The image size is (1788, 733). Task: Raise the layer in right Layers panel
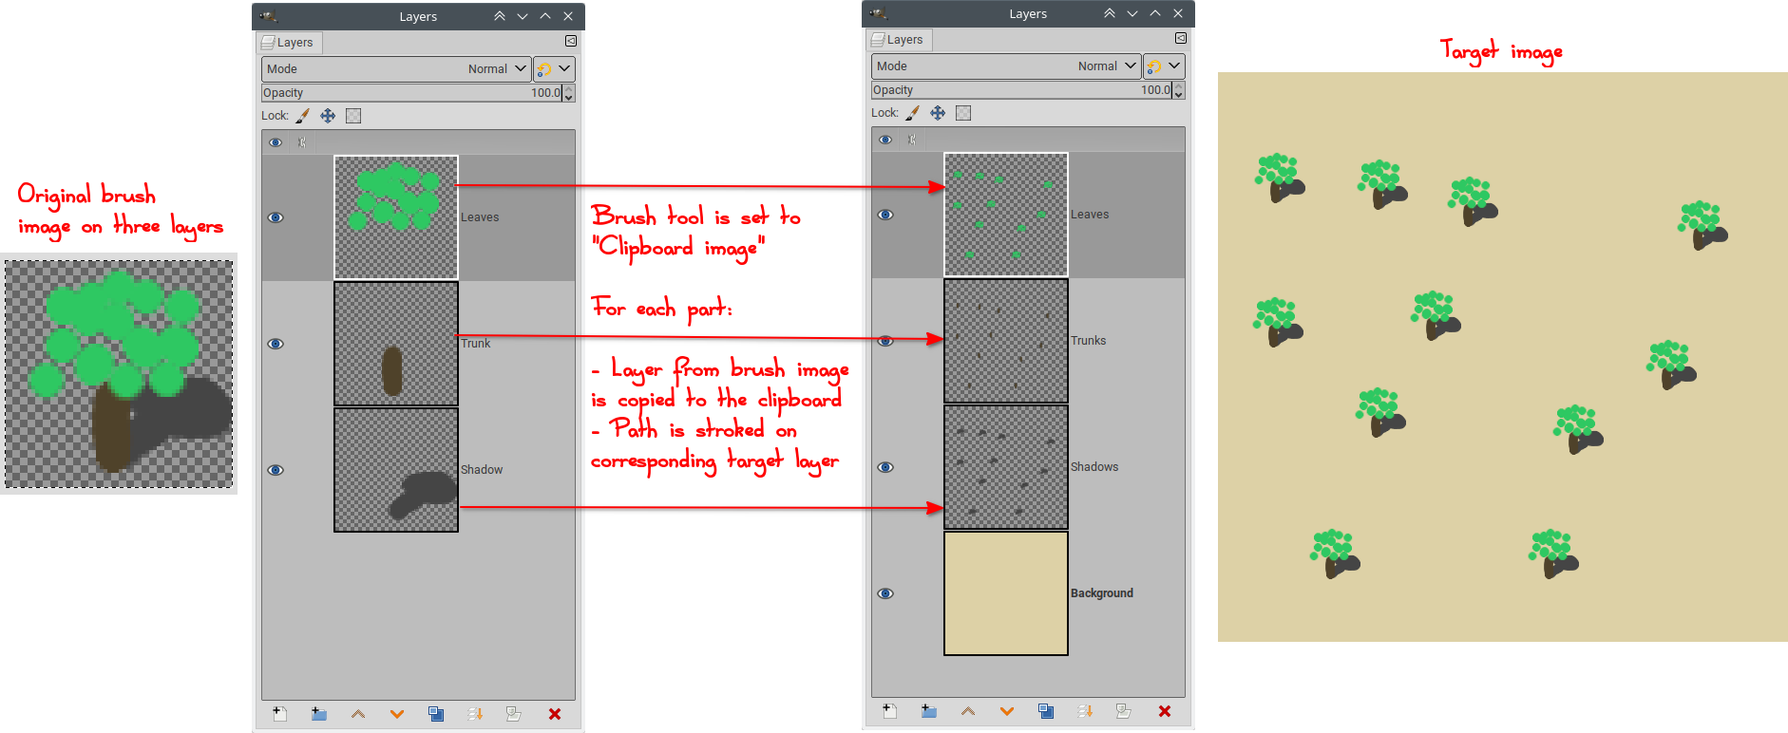pyautogui.click(x=968, y=711)
